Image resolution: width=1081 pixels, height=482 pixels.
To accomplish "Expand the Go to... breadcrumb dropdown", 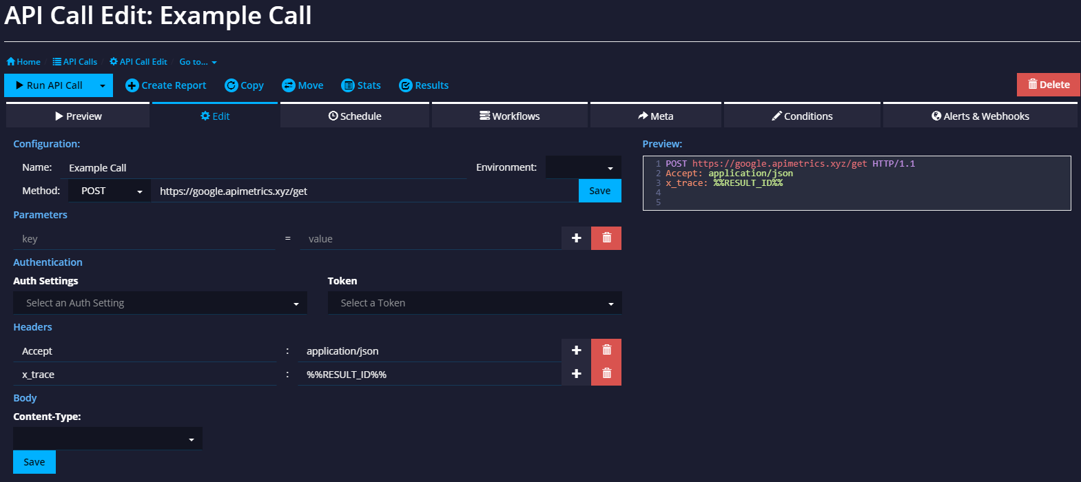I will (198, 62).
